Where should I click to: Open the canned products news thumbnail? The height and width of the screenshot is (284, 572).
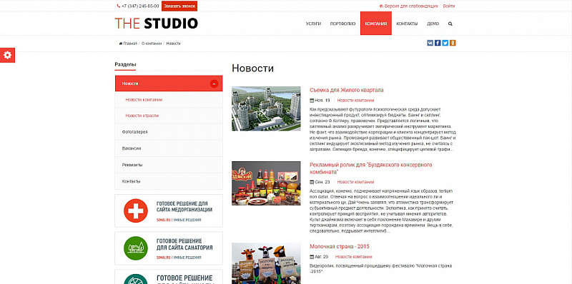[x=266, y=183]
